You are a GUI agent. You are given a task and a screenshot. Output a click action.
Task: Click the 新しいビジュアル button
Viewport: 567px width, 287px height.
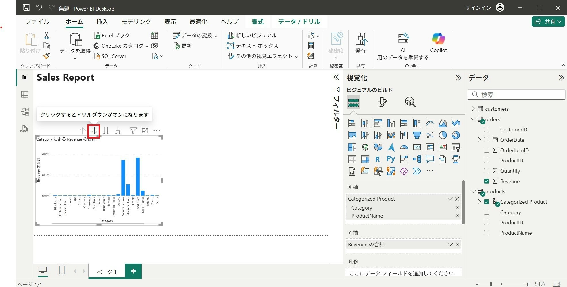(x=252, y=35)
